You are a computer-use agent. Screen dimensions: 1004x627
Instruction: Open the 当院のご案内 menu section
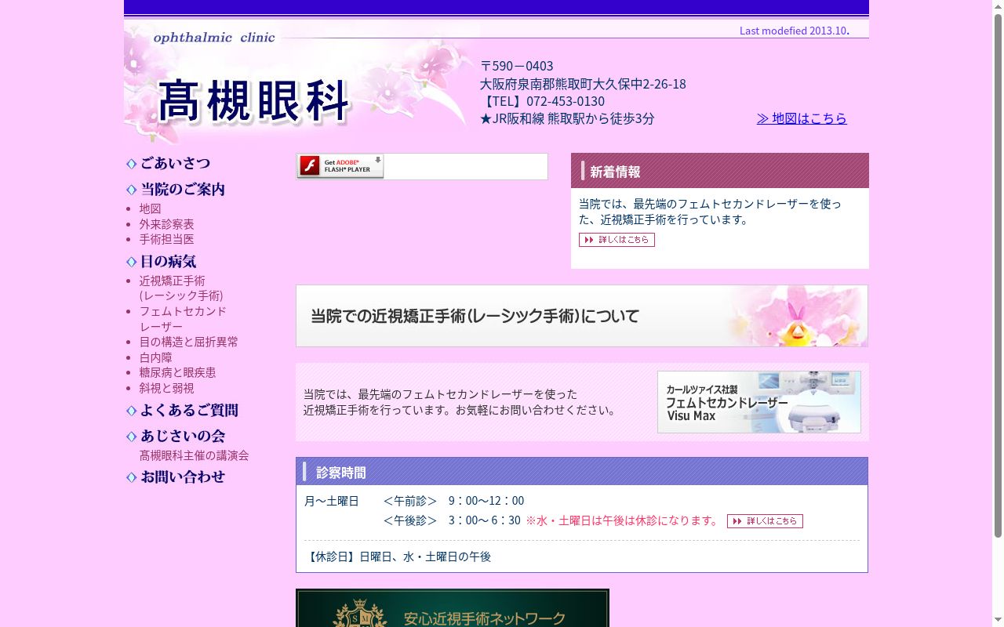coord(176,189)
